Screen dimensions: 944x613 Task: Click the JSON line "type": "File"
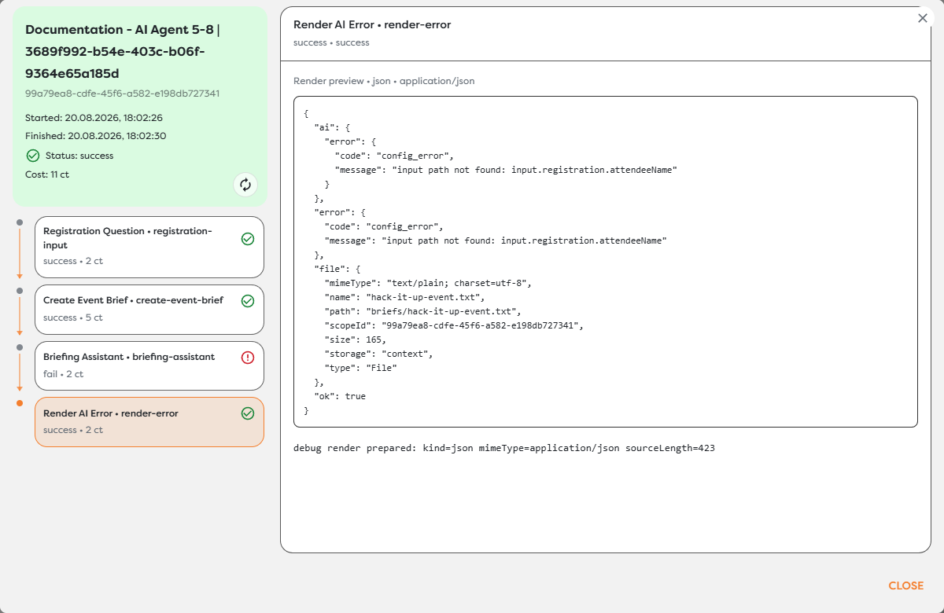[x=360, y=368]
